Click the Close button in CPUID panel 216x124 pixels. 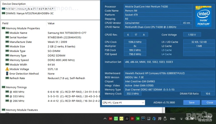click(210, 102)
